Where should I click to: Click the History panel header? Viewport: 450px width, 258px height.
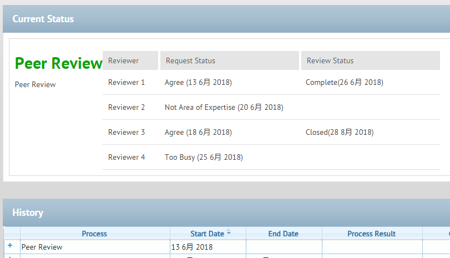(x=28, y=213)
